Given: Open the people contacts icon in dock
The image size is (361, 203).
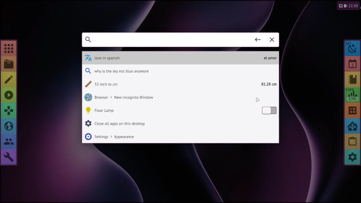Looking at the screenshot, I should coord(9,142).
